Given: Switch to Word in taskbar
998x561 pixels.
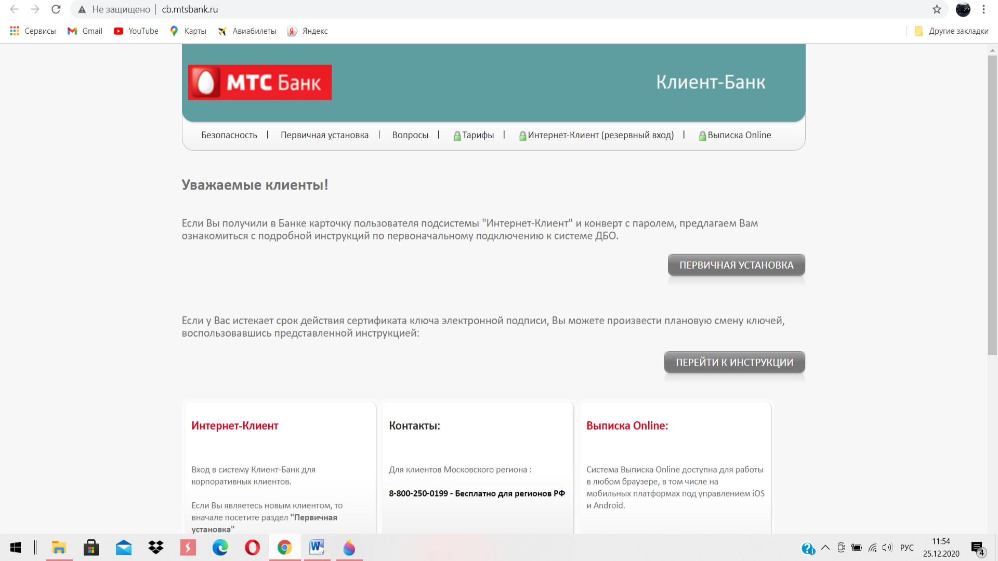Looking at the screenshot, I should (317, 547).
